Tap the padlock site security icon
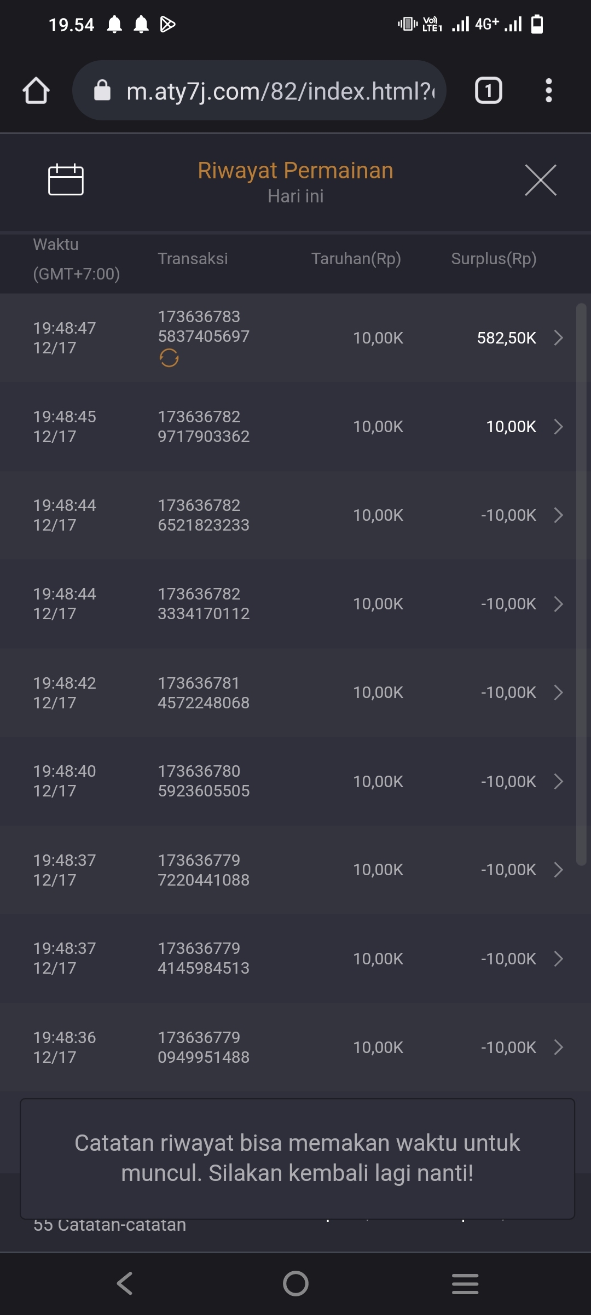The height and width of the screenshot is (1315, 591). tap(102, 90)
